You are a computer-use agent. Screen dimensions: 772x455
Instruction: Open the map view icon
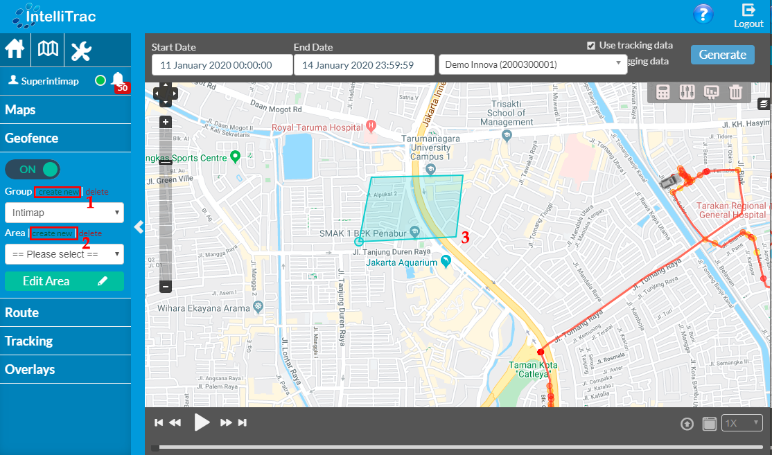click(49, 50)
